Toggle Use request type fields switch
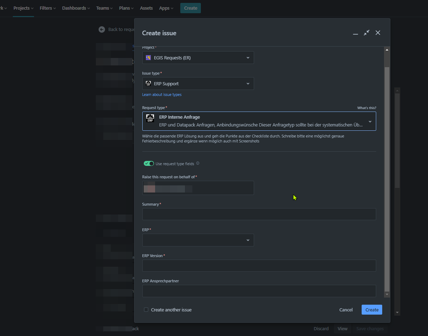The image size is (428, 336). pos(149,163)
